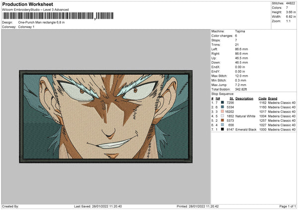
Task: Click the Description column header
Action: coord(244,98)
